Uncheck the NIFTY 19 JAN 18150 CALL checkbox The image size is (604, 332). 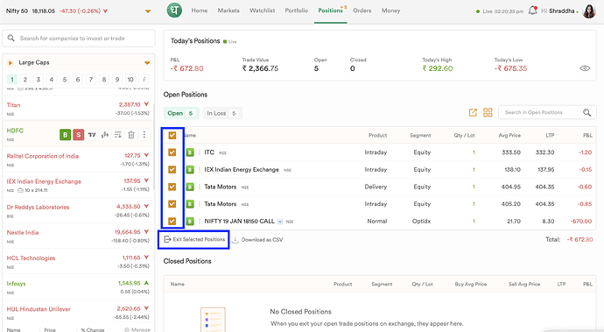click(x=172, y=221)
